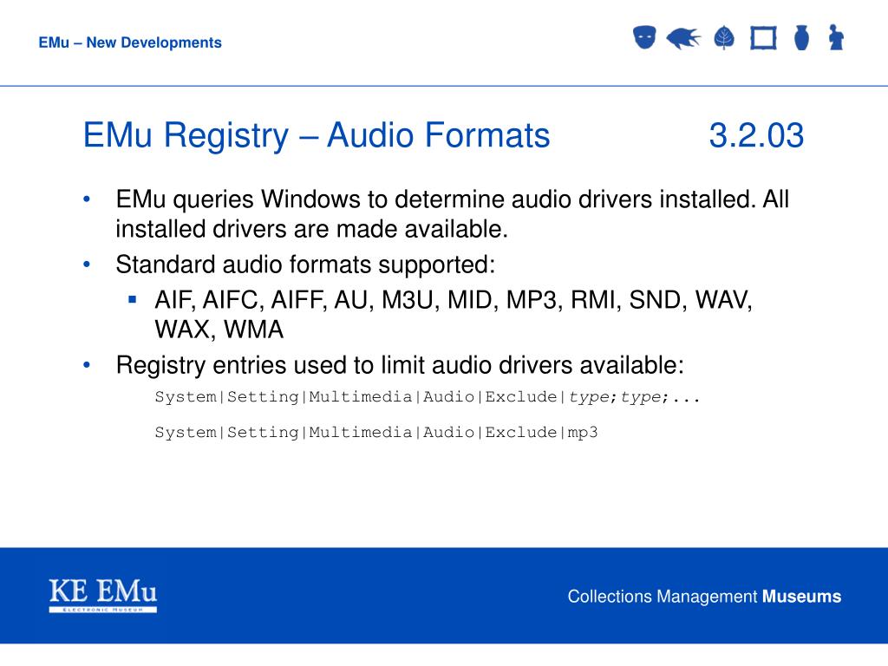Select the 'EMu – New Developments' header text
This screenshot has height=666, width=888.
click(x=130, y=42)
